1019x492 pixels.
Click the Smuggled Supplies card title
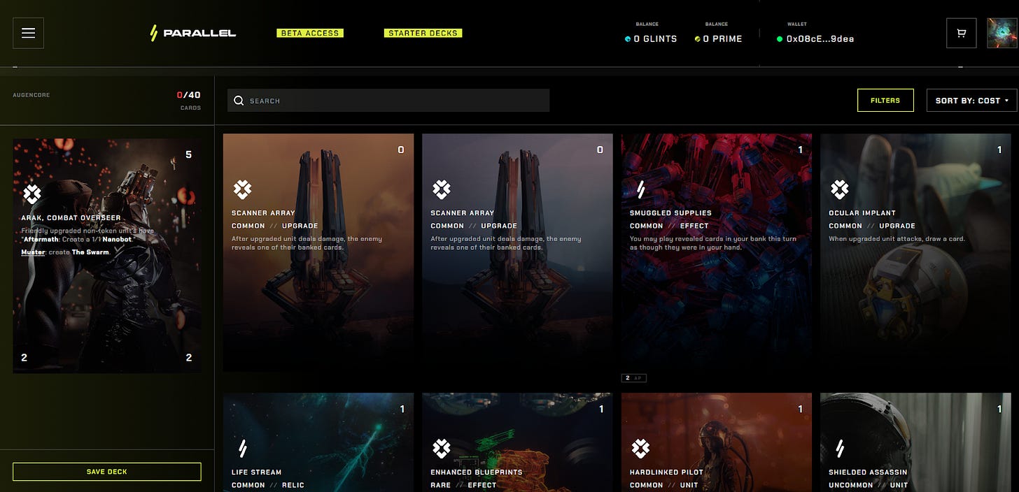(670, 213)
